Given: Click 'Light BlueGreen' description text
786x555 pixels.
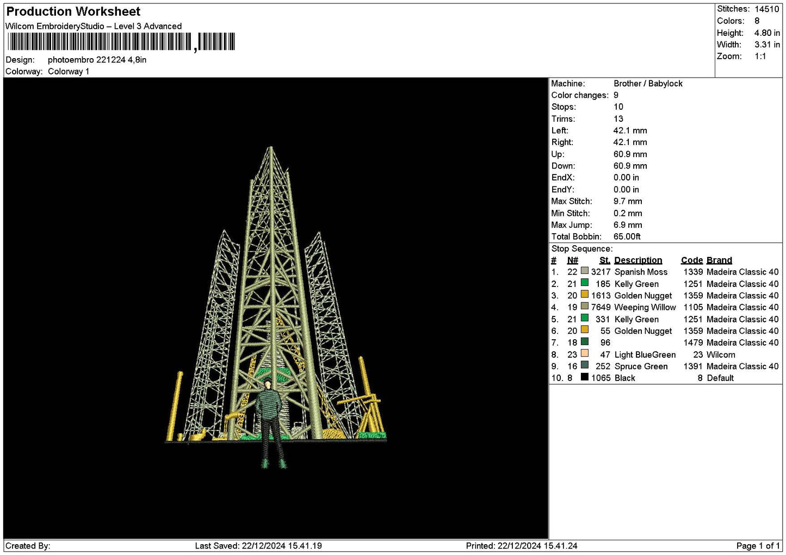Looking at the screenshot, I should point(645,354).
